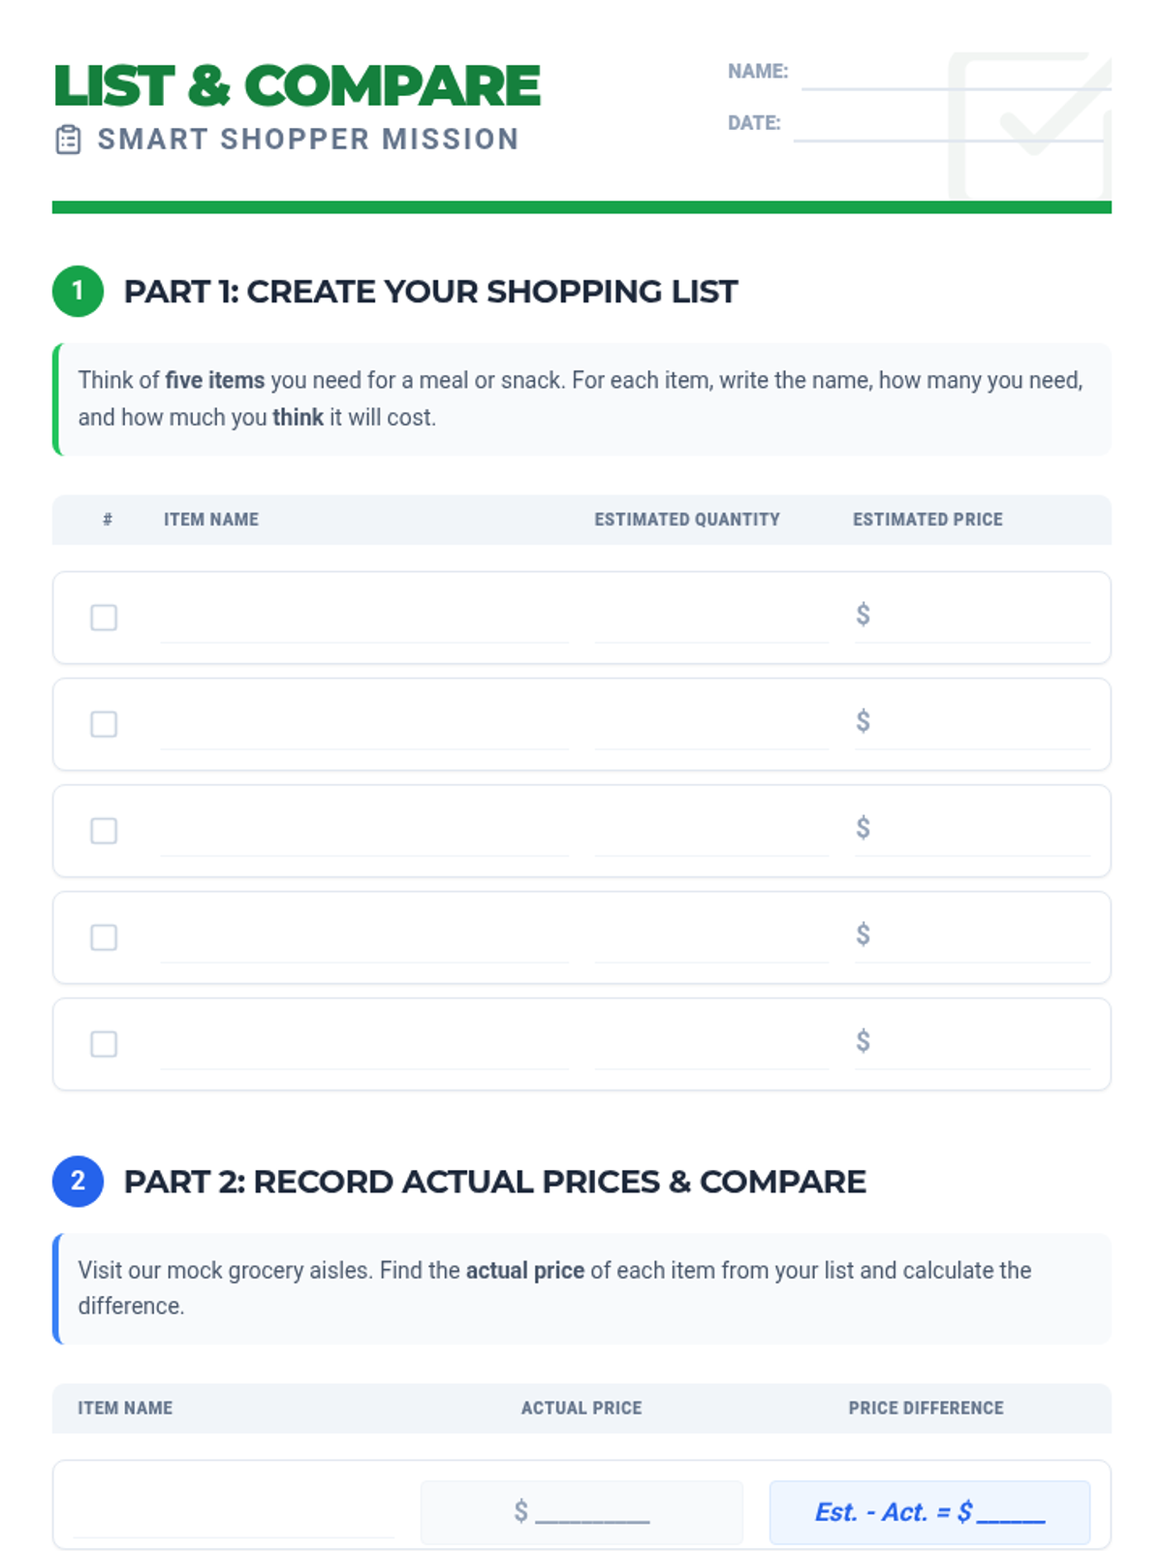Click the faded checkmark watermark in header

pos(1030,126)
